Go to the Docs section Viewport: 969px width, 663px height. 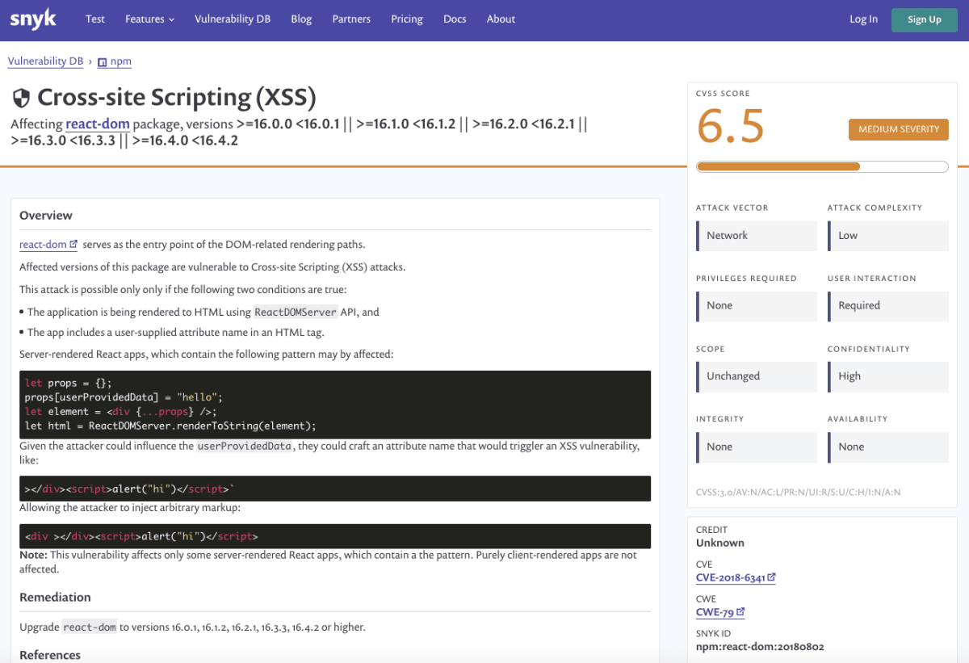[x=455, y=19]
